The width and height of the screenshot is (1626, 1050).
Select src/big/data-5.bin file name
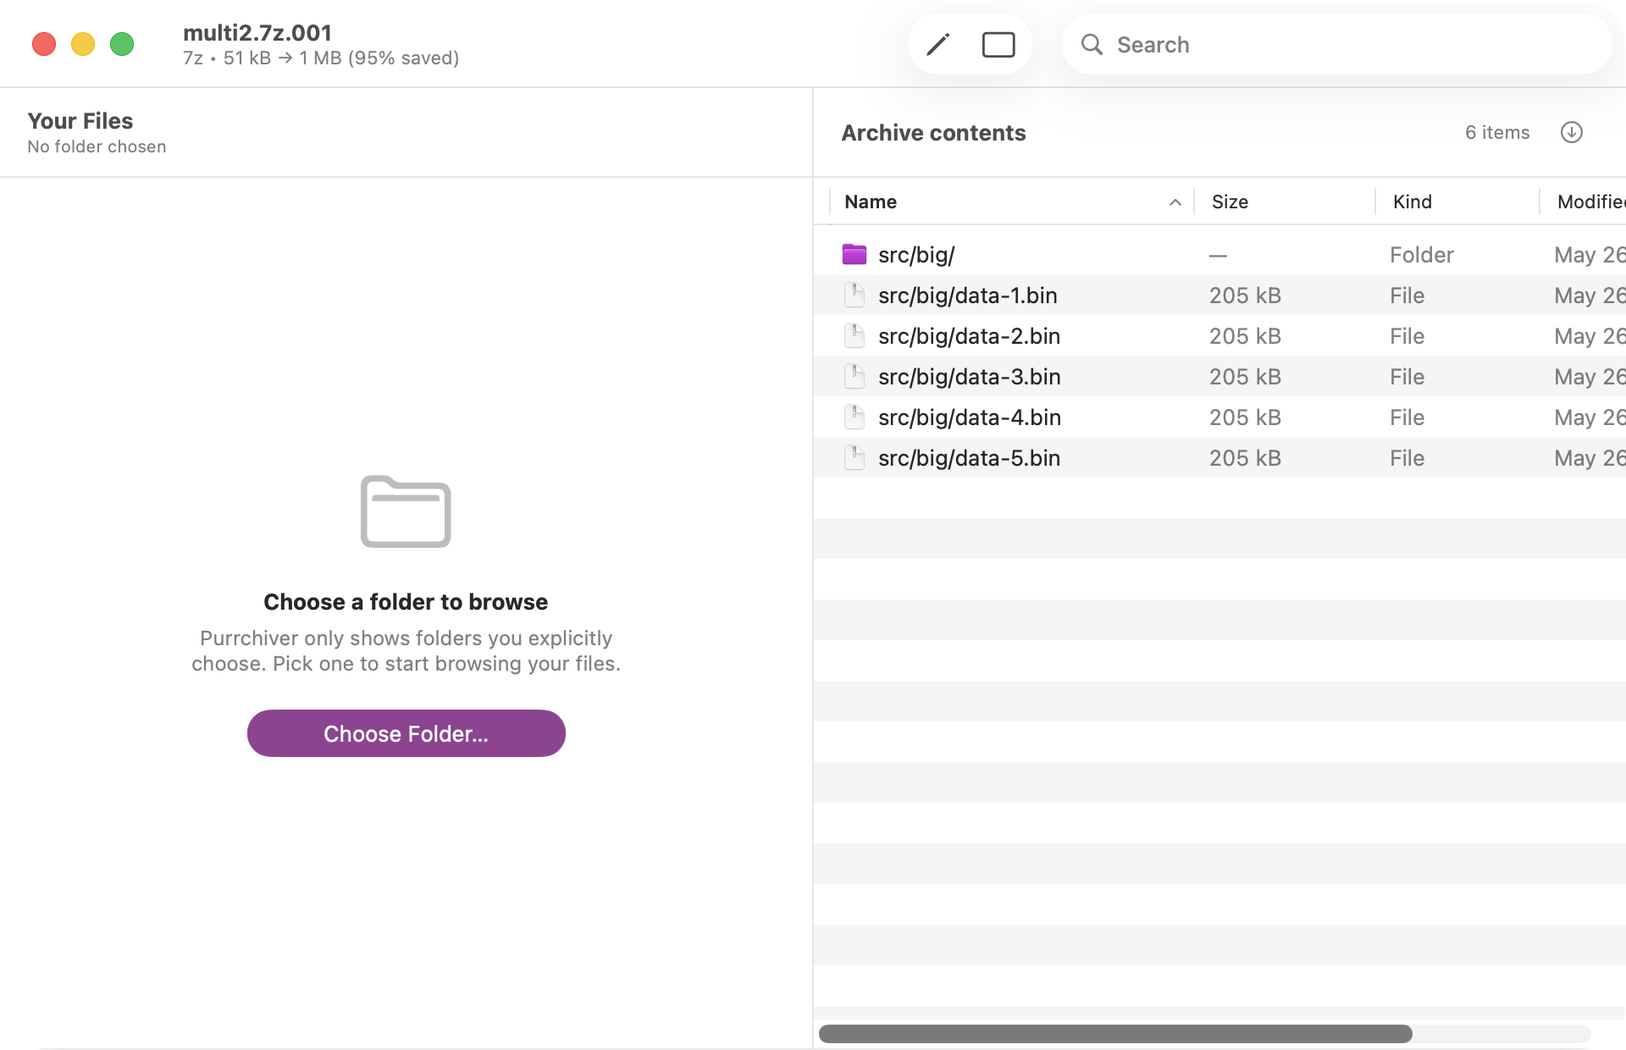(970, 457)
